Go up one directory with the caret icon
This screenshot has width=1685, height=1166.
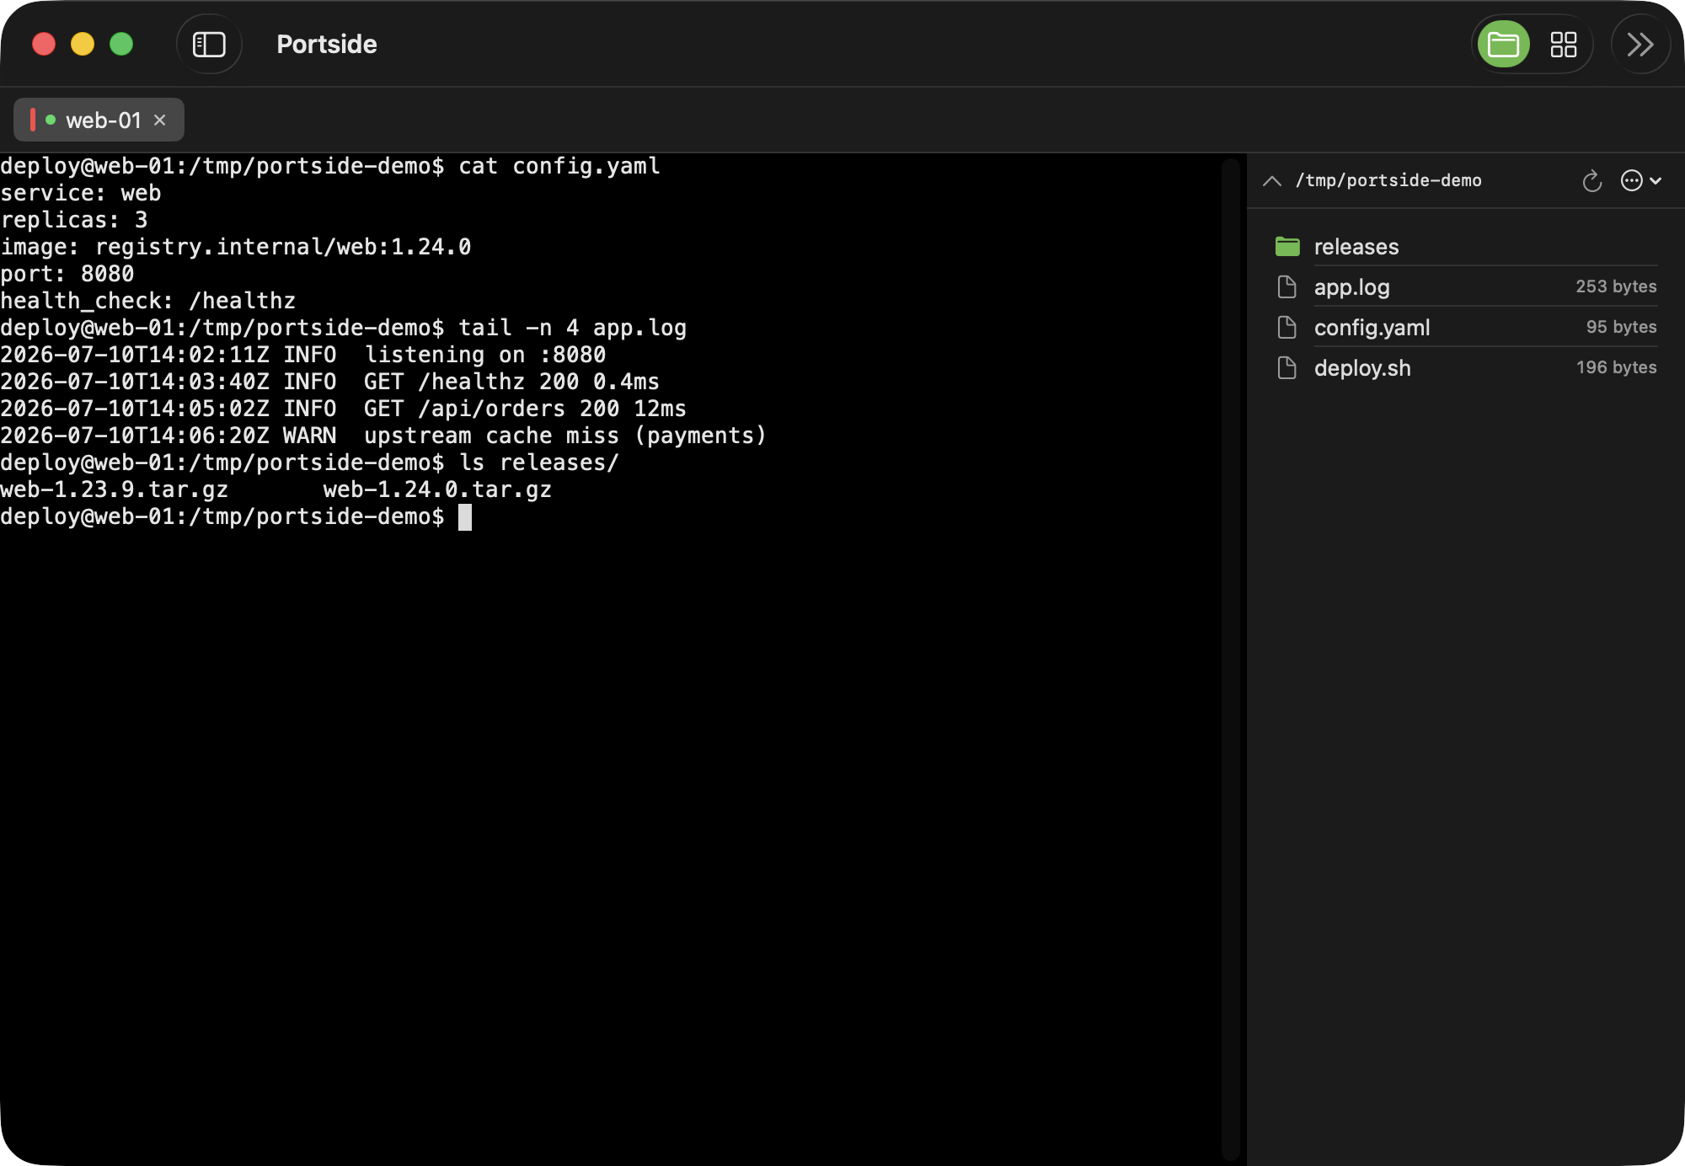(x=1272, y=180)
